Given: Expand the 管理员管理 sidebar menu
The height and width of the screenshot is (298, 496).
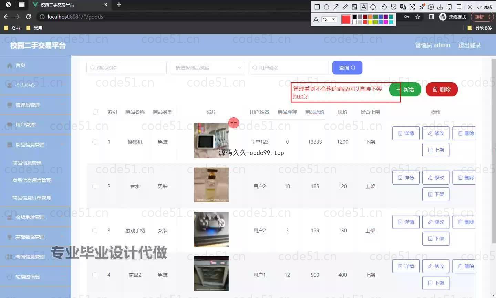Looking at the screenshot, I should [35, 105].
